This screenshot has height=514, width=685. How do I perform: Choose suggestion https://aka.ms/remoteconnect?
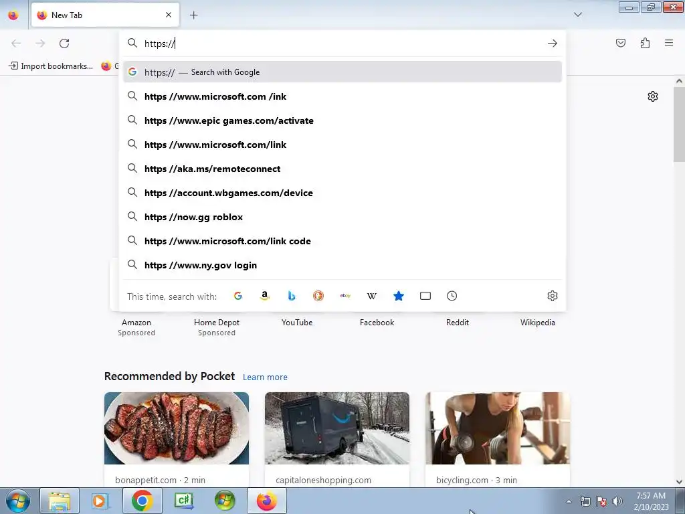(x=342, y=169)
